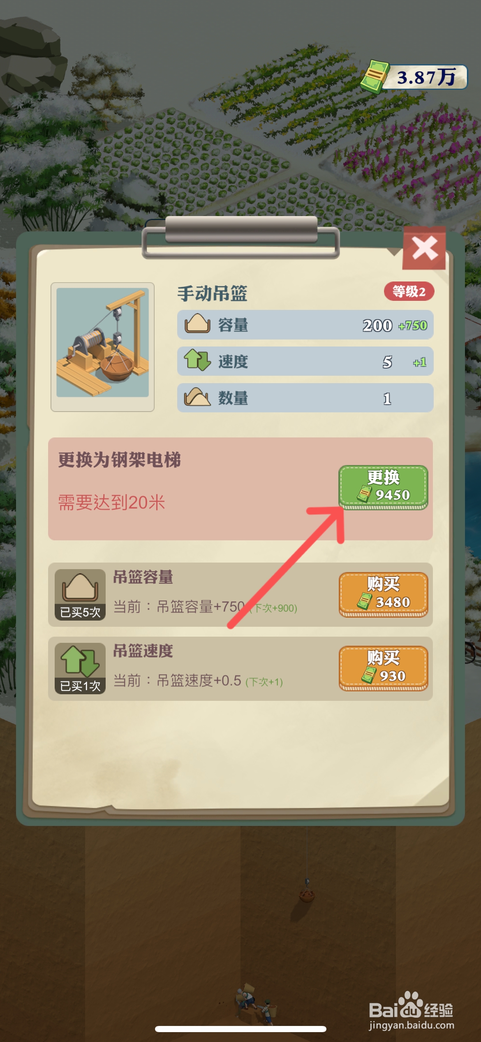Tap the cash balance 3.87万 indicator

pyautogui.click(x=414, y=77)
